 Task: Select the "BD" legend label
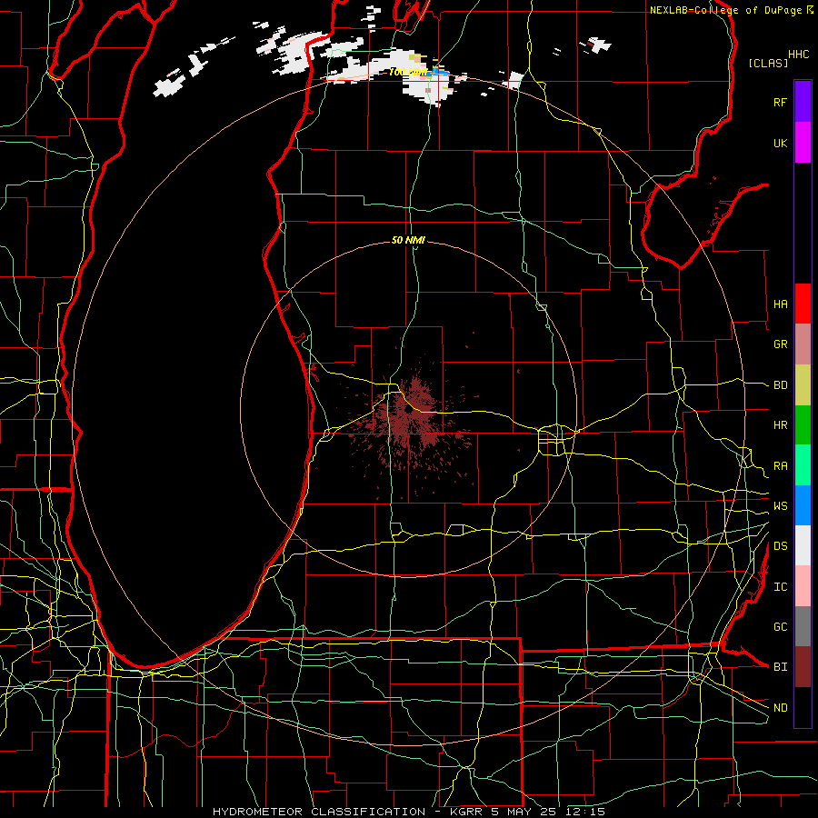click(x=780, y=385)
